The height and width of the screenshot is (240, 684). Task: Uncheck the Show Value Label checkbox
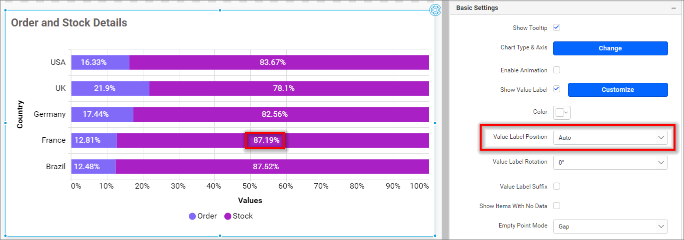tap(557, 89)
